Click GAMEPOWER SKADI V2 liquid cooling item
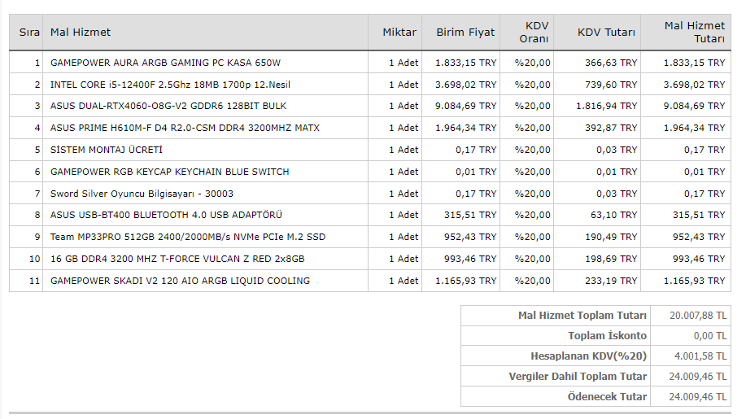Image resolution: width=746 pixels, height=419 pixels. 180,281
